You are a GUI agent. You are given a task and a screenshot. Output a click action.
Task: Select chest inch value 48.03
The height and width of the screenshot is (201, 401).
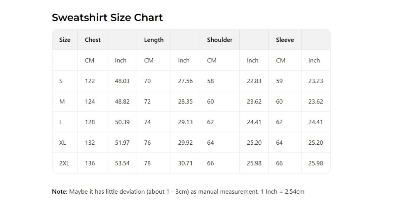coord(122,81)
